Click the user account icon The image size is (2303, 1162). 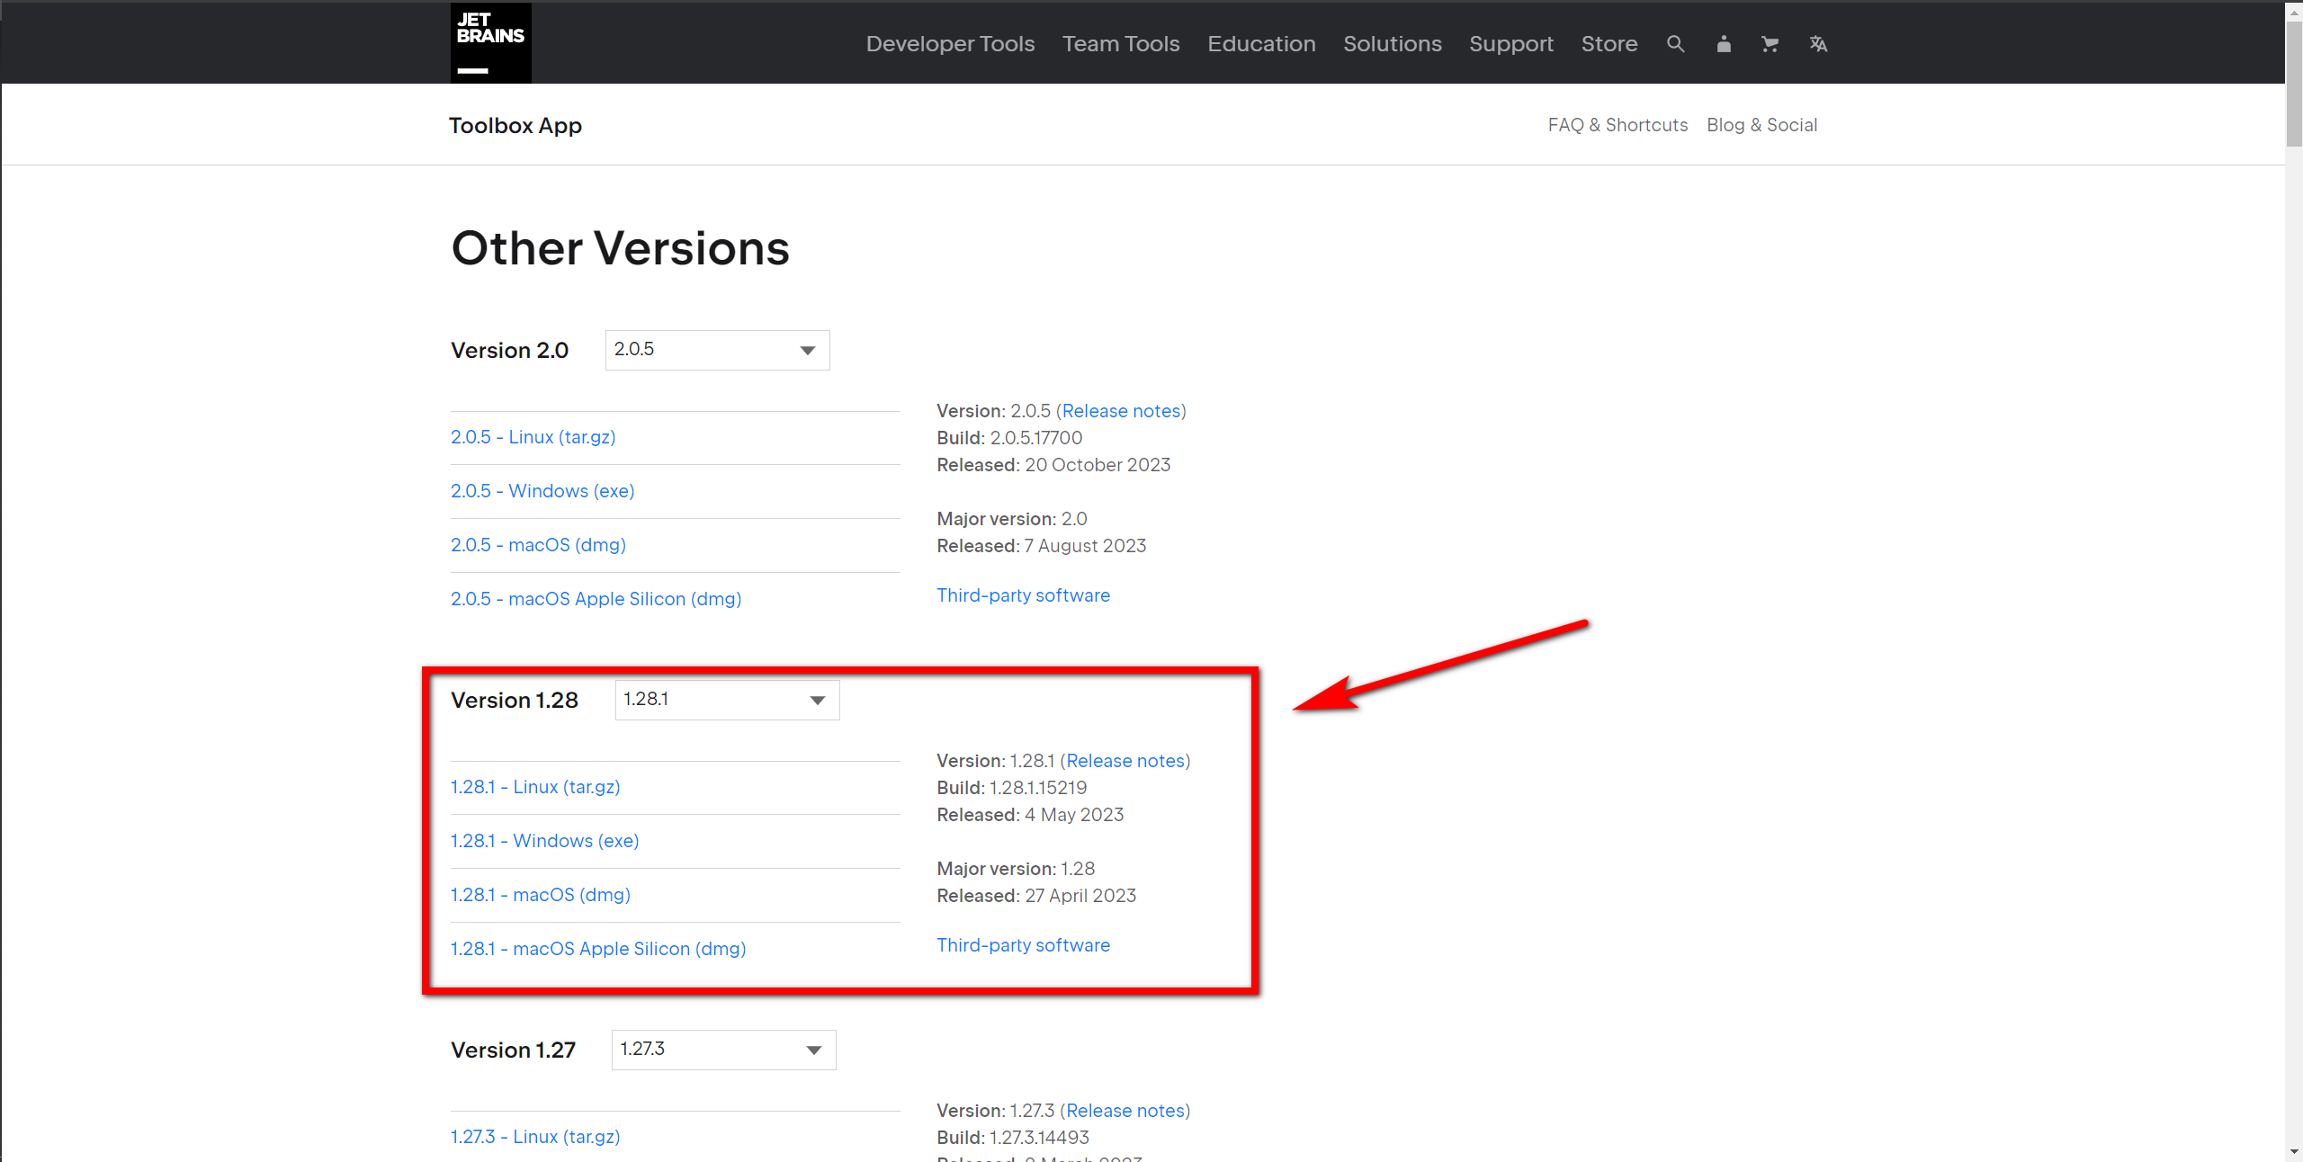click(x=1724, y=43)
